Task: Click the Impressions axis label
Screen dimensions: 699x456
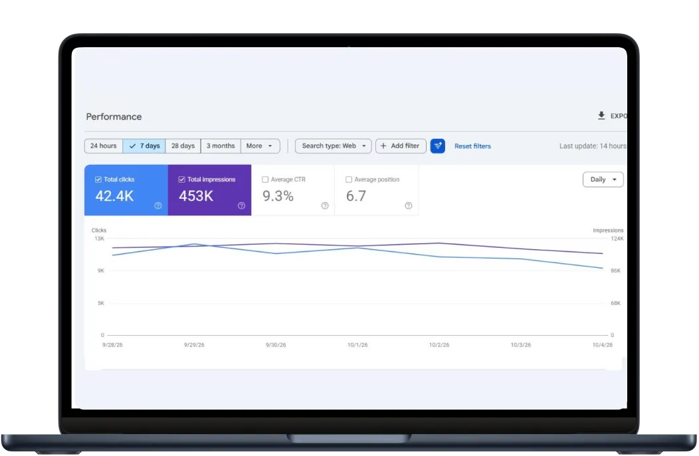Action: pyautogui.click(x=608, y=230)
